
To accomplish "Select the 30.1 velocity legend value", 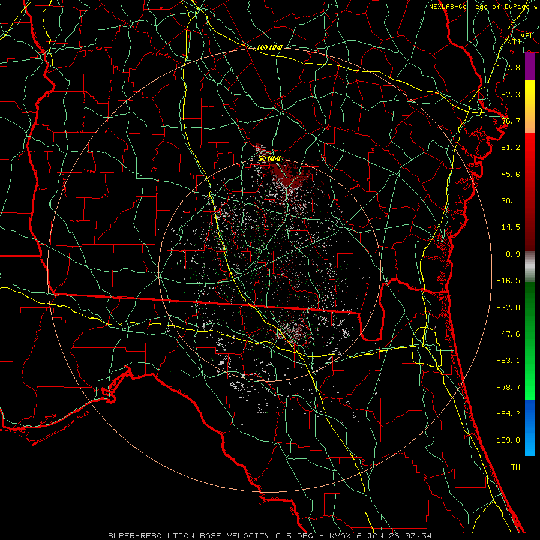I will coord(511,201).
